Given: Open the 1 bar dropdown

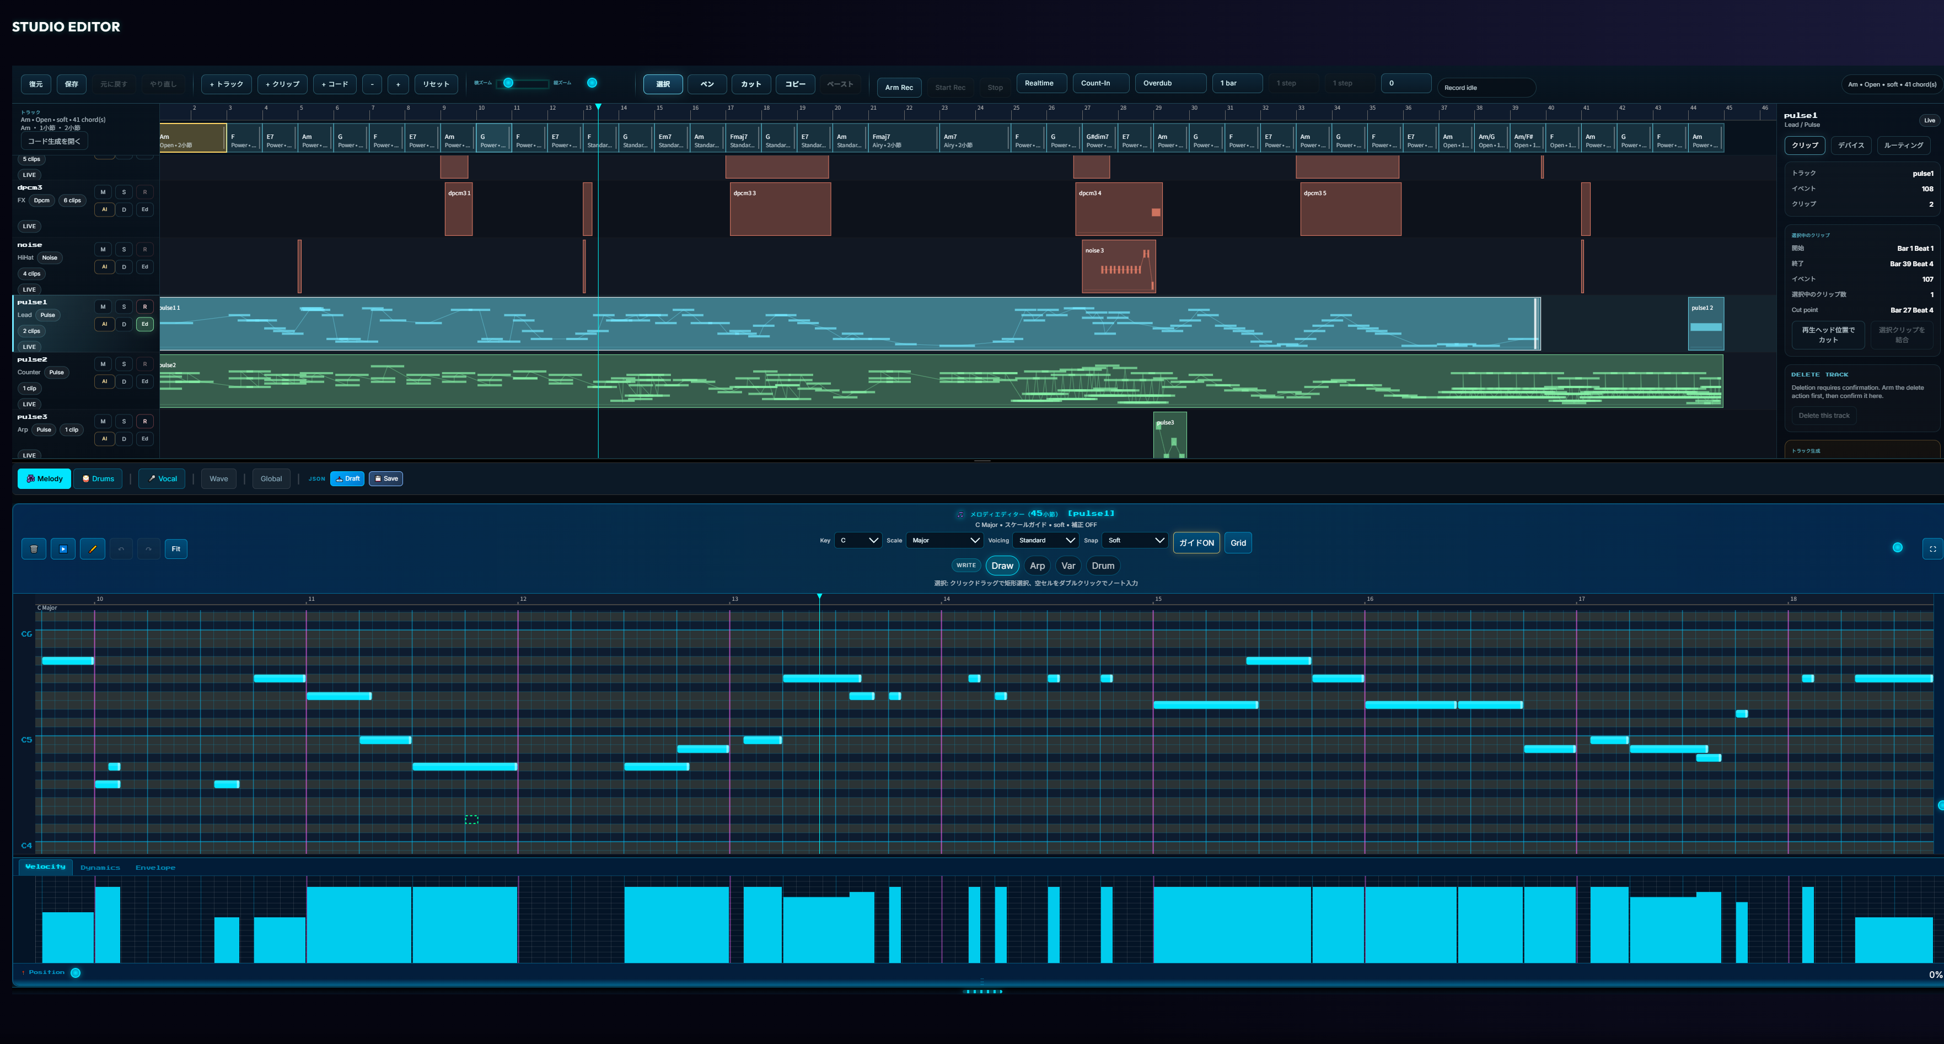Looking at the screenshot, I should pos(1238,83).
